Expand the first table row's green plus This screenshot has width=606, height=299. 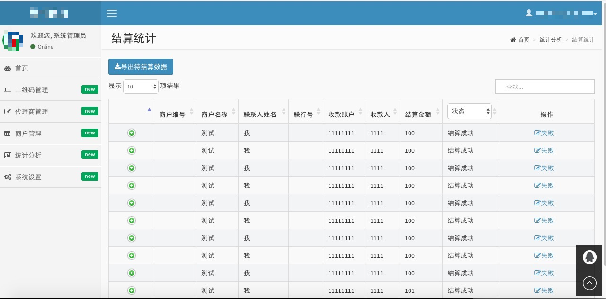point(132,133)
